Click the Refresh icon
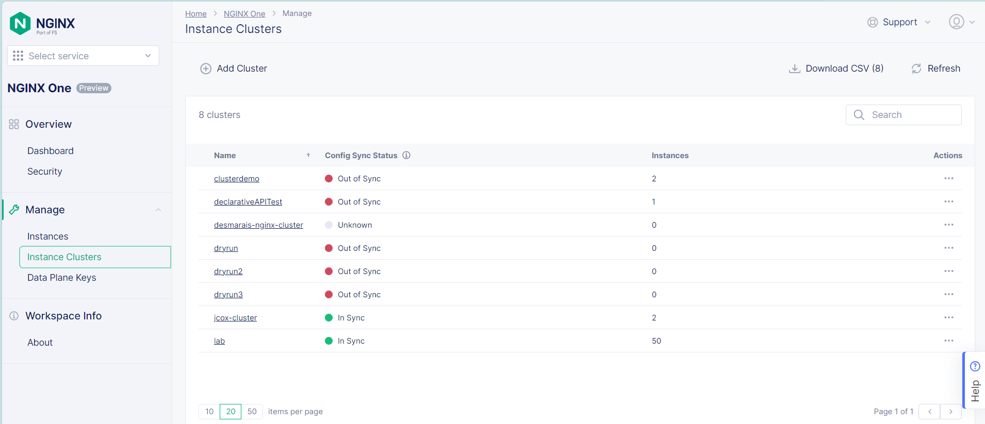The height and width of the screenshot is (424, 985). (x=916, y=69)
